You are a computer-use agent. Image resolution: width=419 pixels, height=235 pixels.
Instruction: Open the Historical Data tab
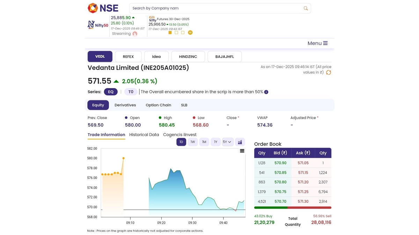144,135
